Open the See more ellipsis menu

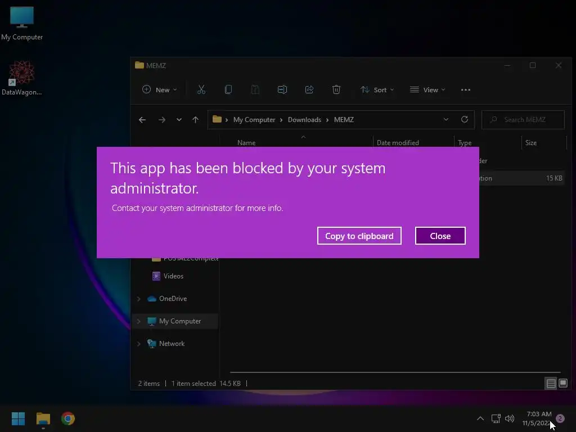[465, 89]
